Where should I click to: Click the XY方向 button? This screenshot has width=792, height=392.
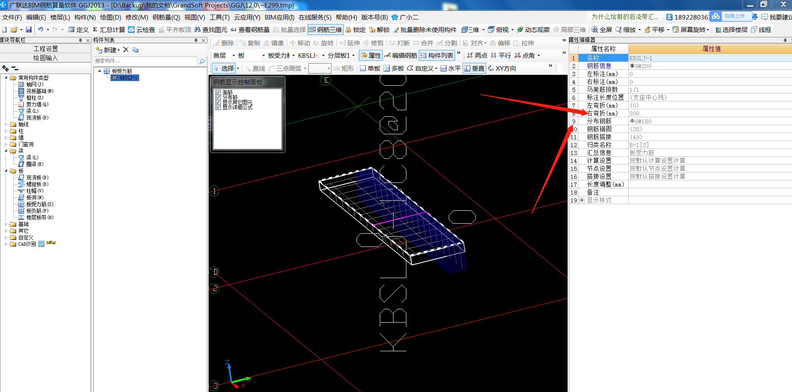pos(502,68)
